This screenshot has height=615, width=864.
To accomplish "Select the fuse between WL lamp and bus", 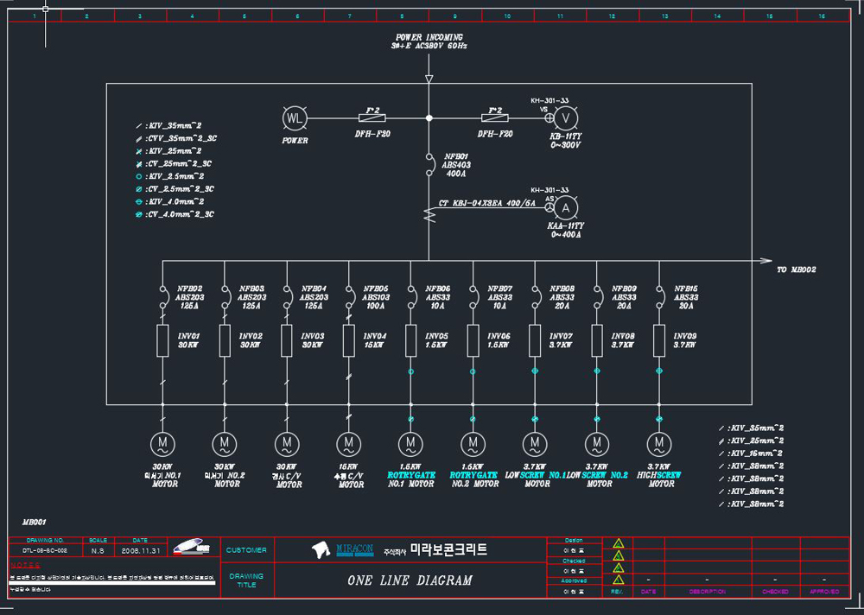I will point(372,118).
